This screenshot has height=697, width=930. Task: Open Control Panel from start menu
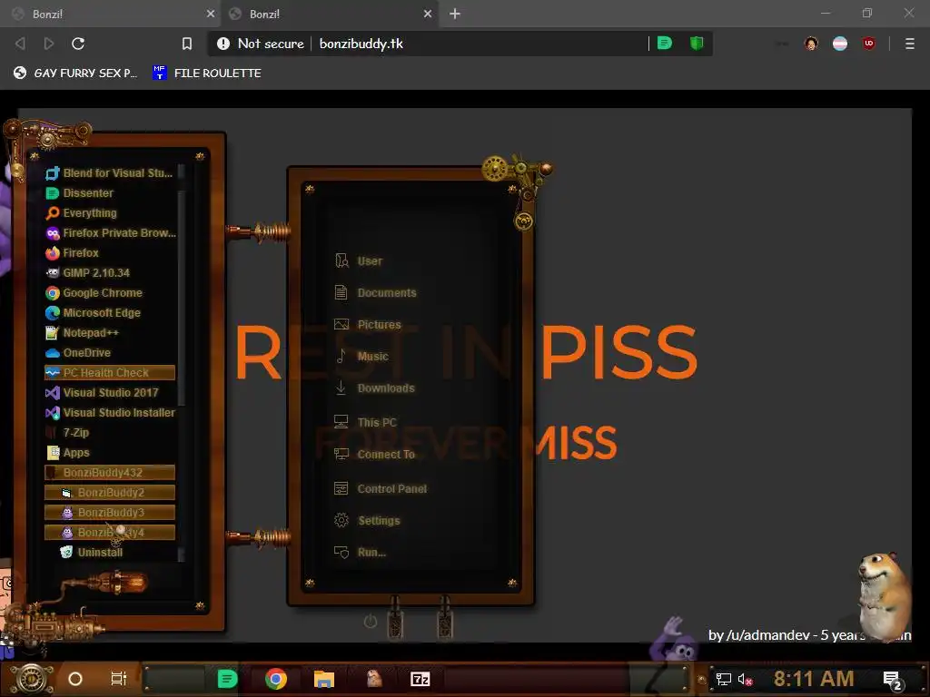[x=381, y=488]
